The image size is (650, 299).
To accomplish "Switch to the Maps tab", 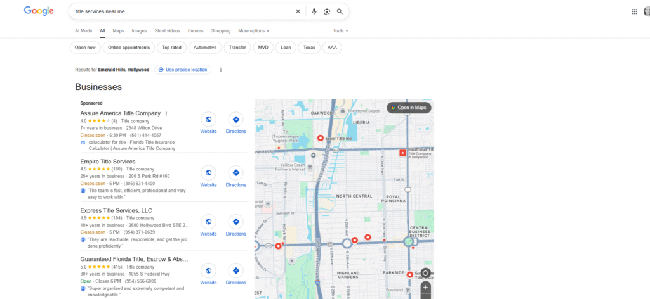I will (x=118, y=30).
